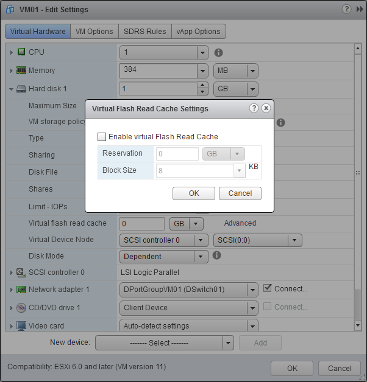
Task: Expand the Memory hardware section
Action: click(12, 71)
